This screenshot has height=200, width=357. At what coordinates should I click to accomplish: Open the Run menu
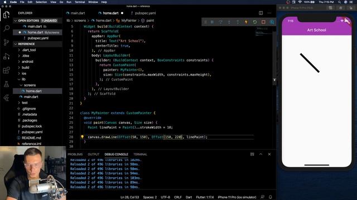pos(69,2)
